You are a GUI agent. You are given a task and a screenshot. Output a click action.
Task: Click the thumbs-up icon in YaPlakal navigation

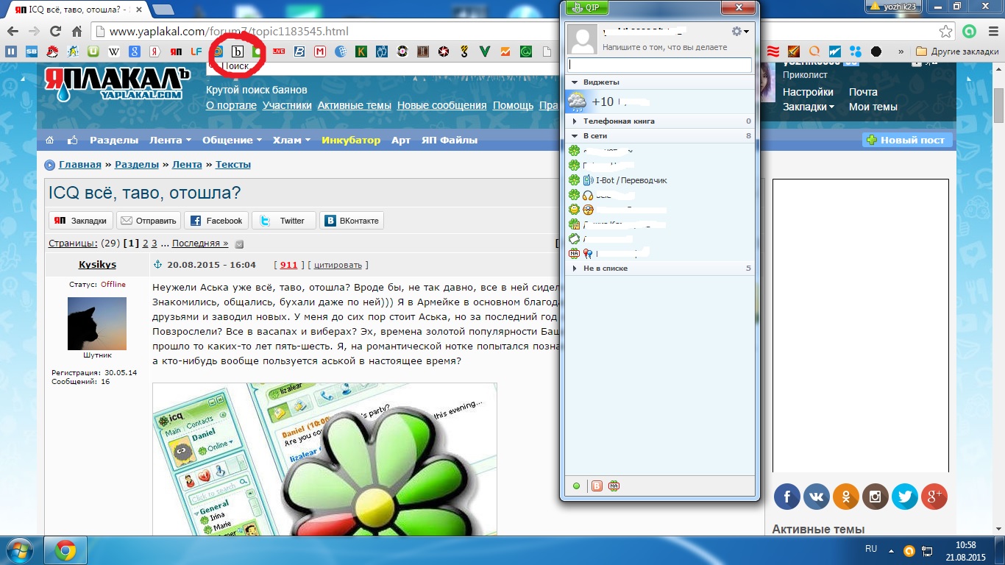72,140
